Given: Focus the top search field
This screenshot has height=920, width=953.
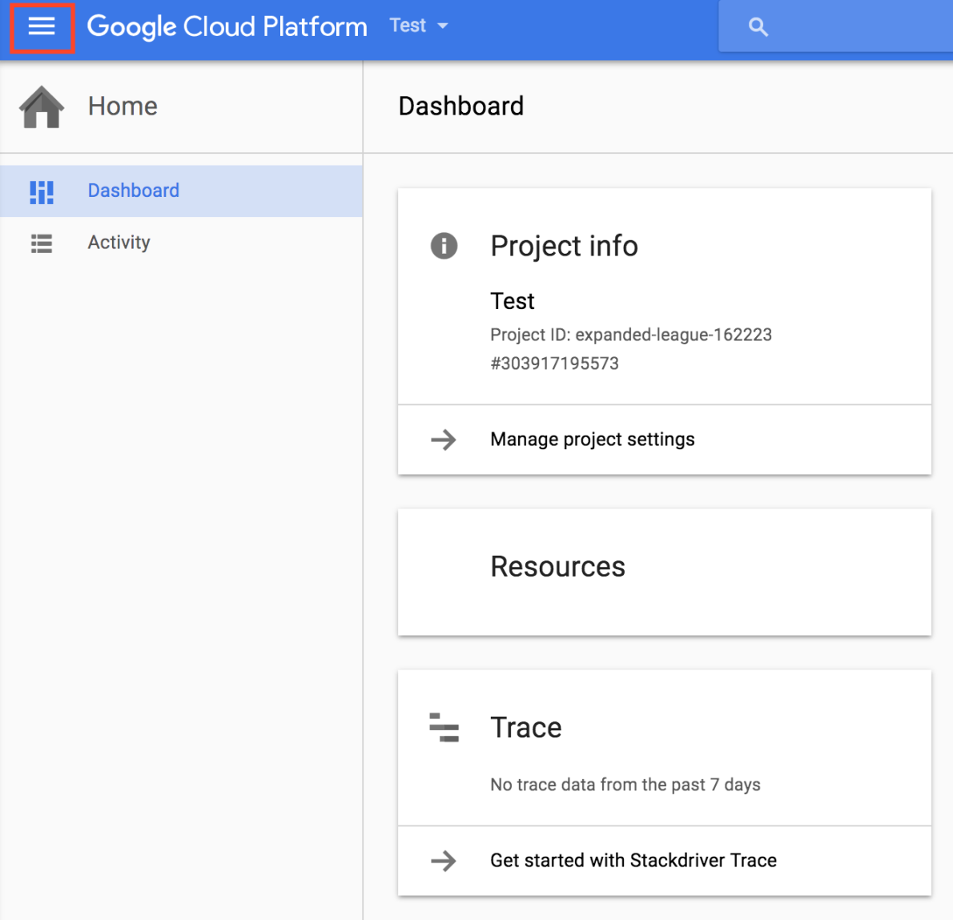Looking at the screenshot, I should [x=836, y=26].
